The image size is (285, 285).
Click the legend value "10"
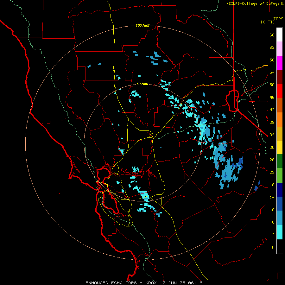point(272,210)
